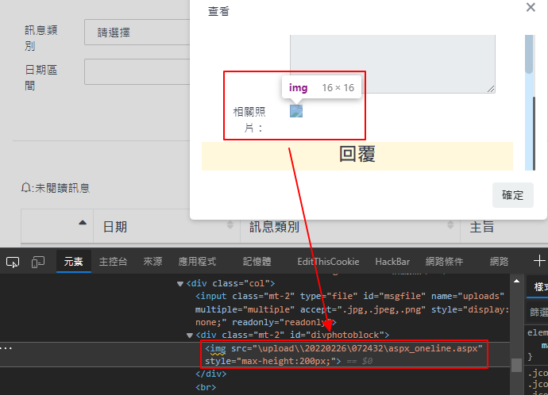Click the elements panel scrollbar up arrow
This screenshot has width=548, height=395.
(x=516, y=281)
